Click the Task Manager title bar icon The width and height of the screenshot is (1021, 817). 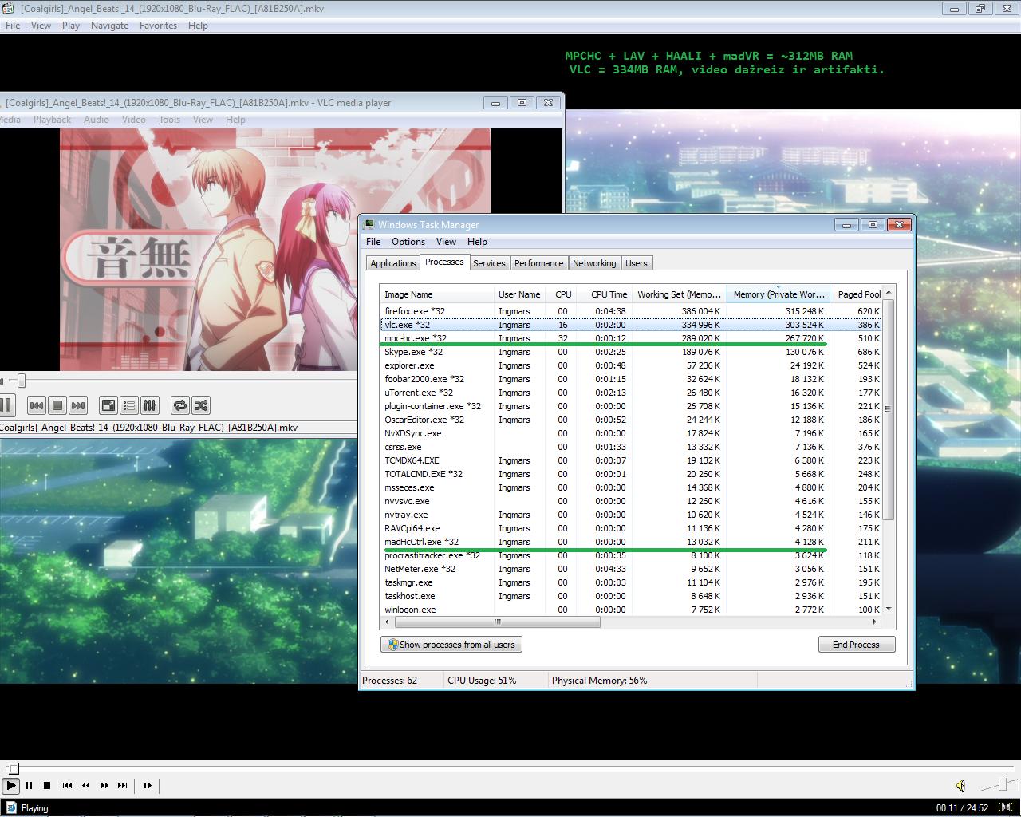369,225
